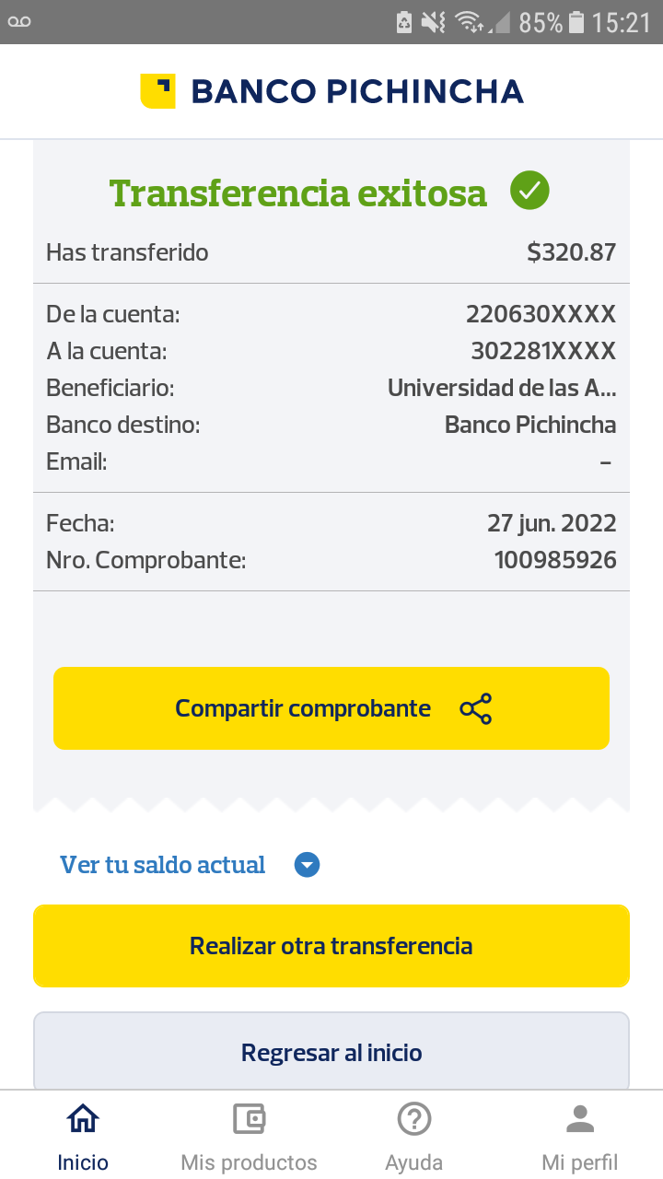Switch to Mis productos tab label
Viewport: 663px width, 1179px height.
249,1162
